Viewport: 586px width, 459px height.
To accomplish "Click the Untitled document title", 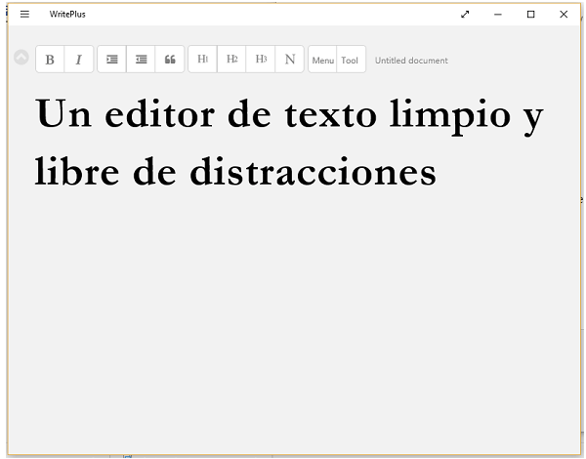I will [411, 61].
